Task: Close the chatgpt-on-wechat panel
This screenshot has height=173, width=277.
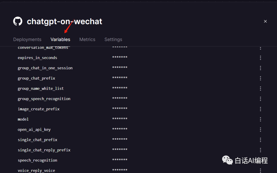Action: [265, 21]
